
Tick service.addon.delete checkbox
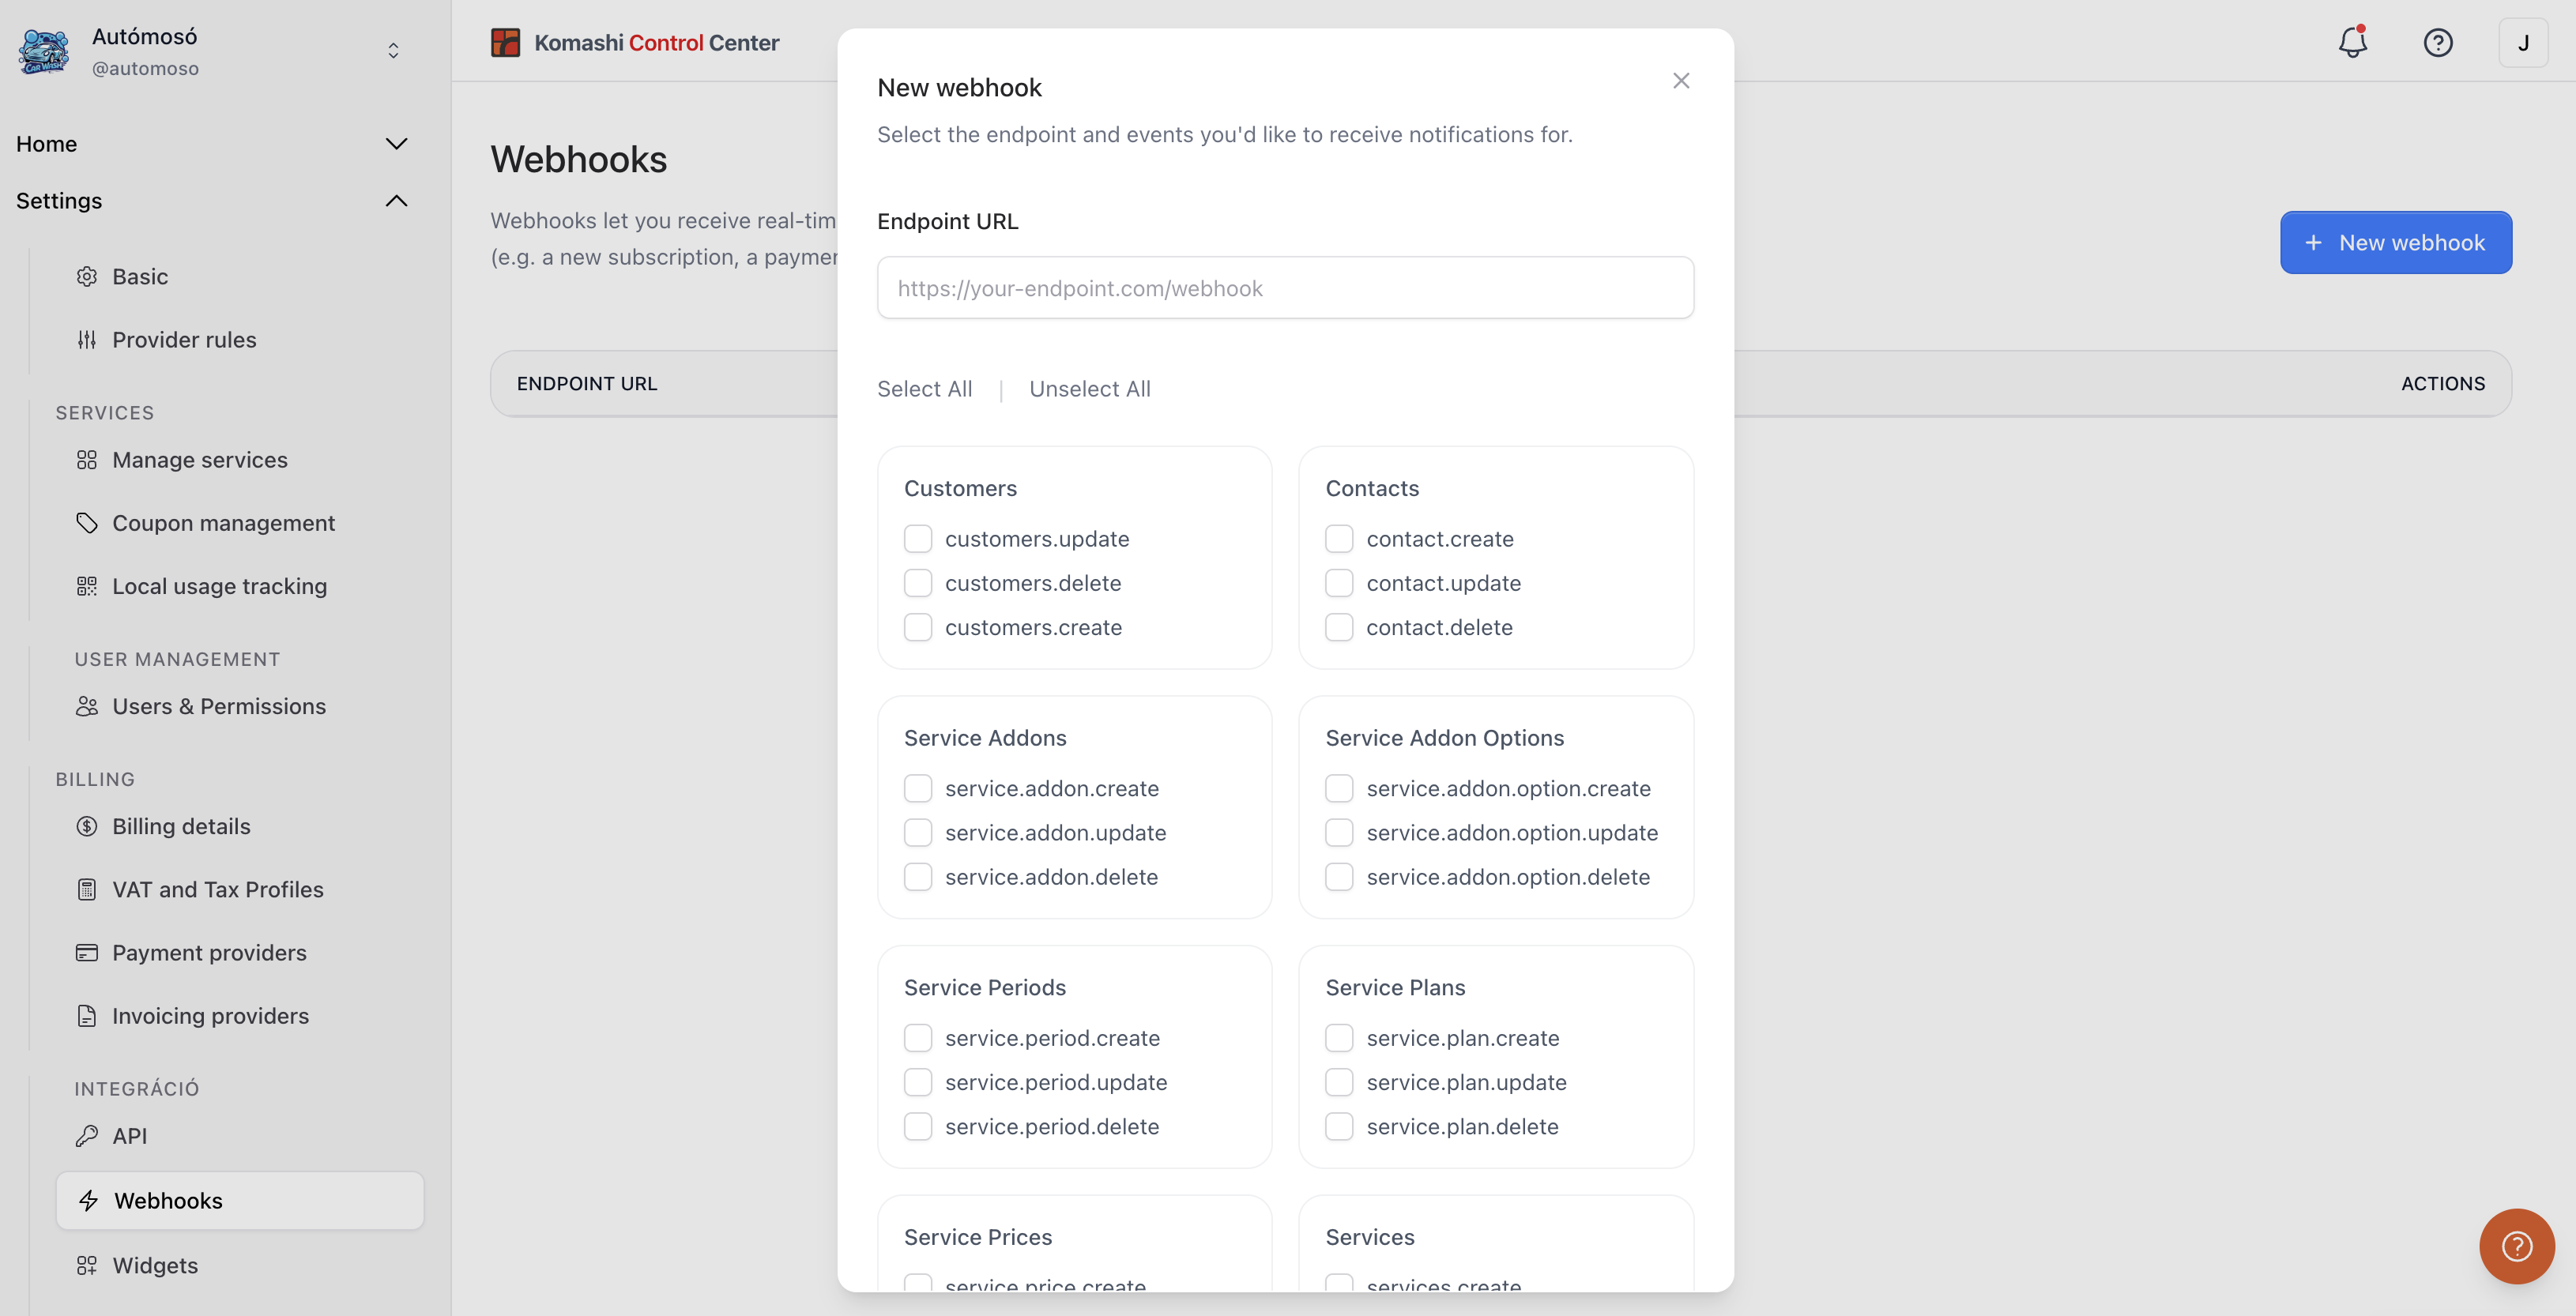coord(918,877)
